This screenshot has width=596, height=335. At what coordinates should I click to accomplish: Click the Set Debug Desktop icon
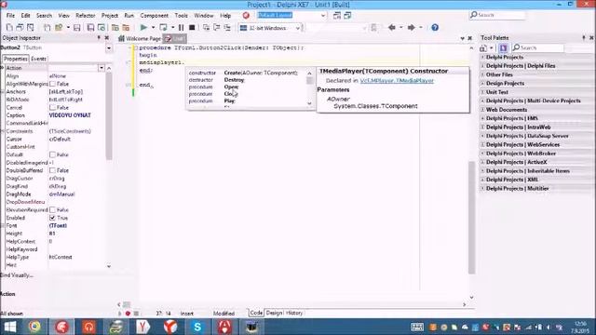pyautogui.click(x=347, y=15)
